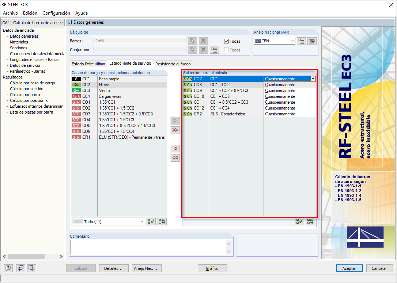Click the S Ch badge of CO7
Image resolution: width=397 pixels, height=283 pixels.
(x=188, y=79)
